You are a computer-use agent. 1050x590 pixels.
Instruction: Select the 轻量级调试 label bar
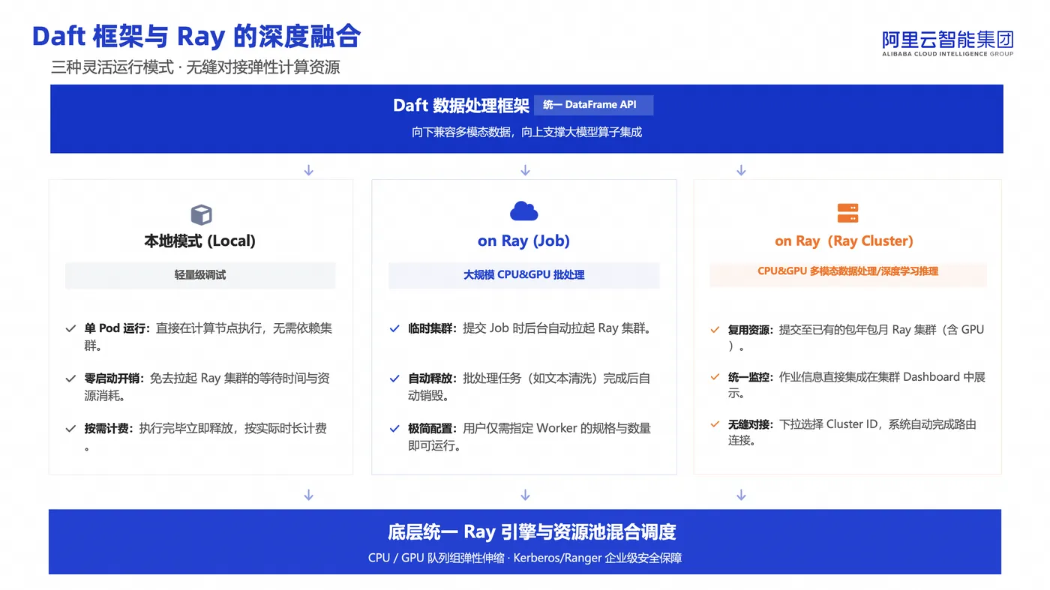click(x=200, y=275)
